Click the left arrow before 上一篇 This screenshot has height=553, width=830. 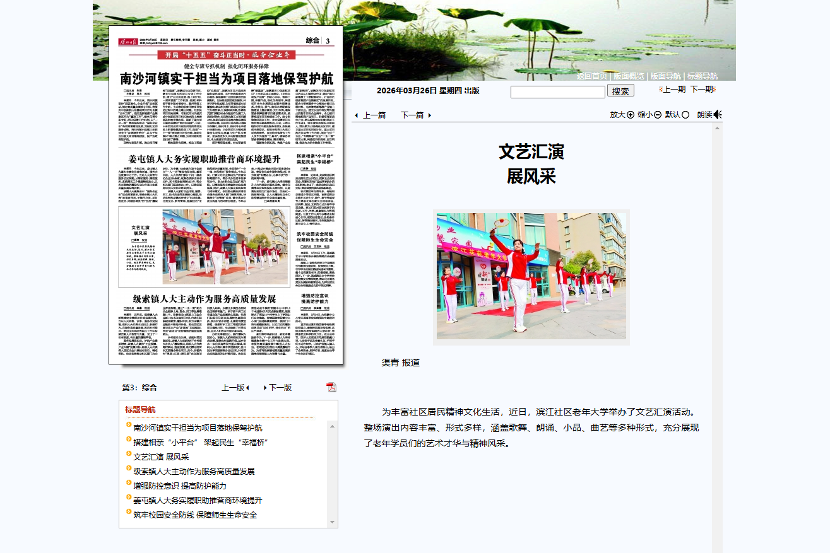click(355, 116)
